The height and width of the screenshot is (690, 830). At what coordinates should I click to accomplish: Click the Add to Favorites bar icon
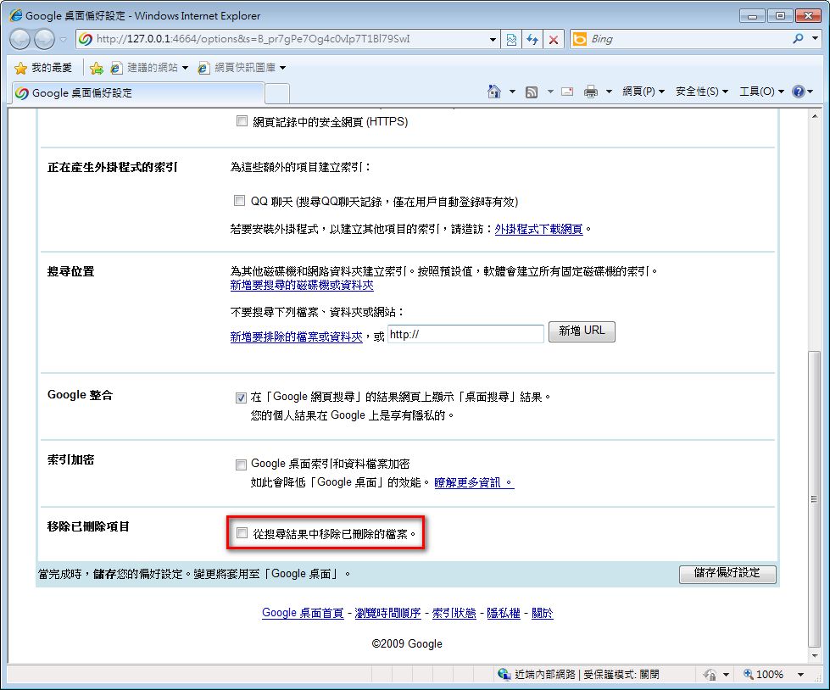97,68
